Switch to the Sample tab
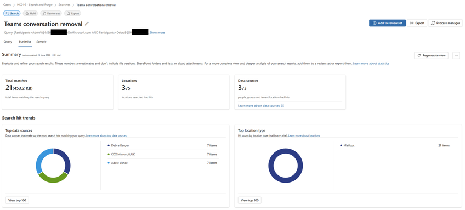Viewport: 465px width, 210px height. point(41,42)
